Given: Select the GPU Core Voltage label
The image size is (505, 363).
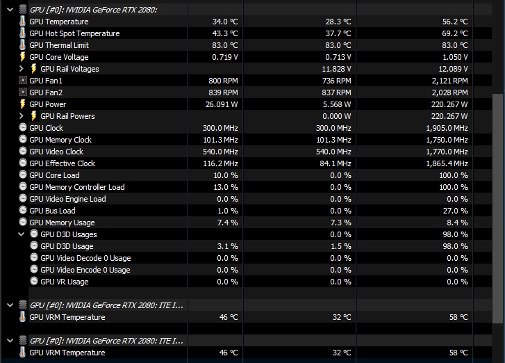Looking at the screenshot, I should coord(59,57).
